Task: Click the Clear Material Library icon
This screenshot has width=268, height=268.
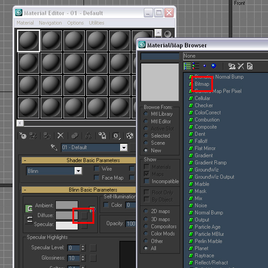Action: coord(250,66)
